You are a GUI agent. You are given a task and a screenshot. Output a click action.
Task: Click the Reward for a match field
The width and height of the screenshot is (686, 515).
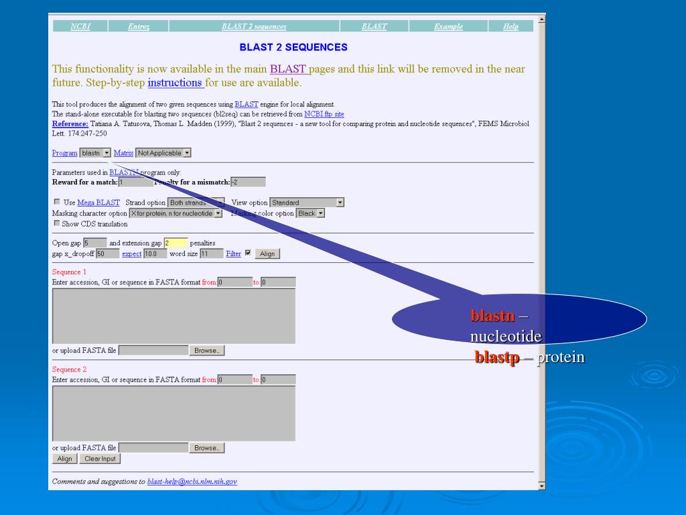135,182
